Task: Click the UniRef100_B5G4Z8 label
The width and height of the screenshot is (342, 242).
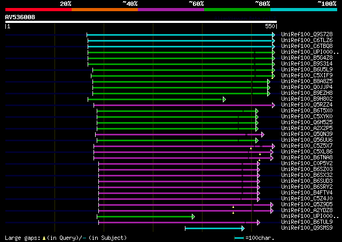Action: [x=307, y=58]
